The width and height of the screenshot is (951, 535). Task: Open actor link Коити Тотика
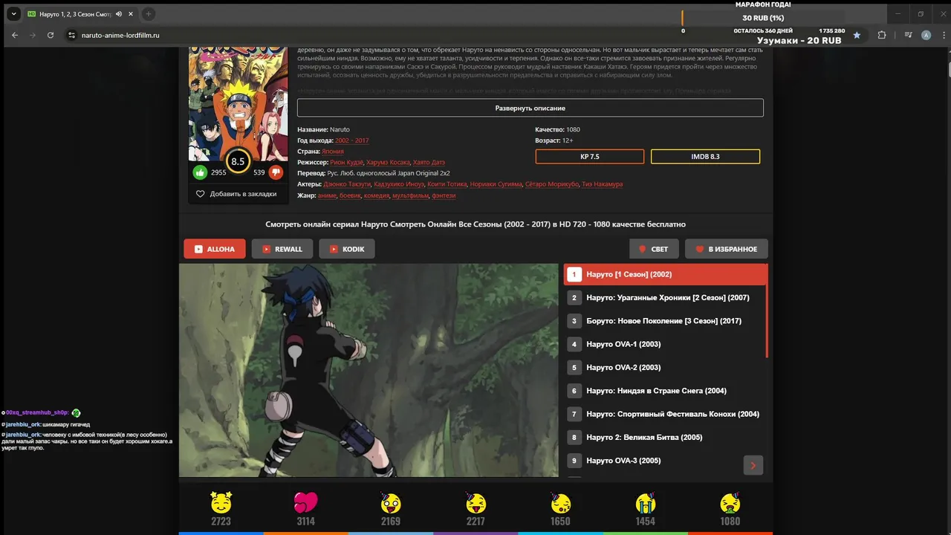coord(447,184)
